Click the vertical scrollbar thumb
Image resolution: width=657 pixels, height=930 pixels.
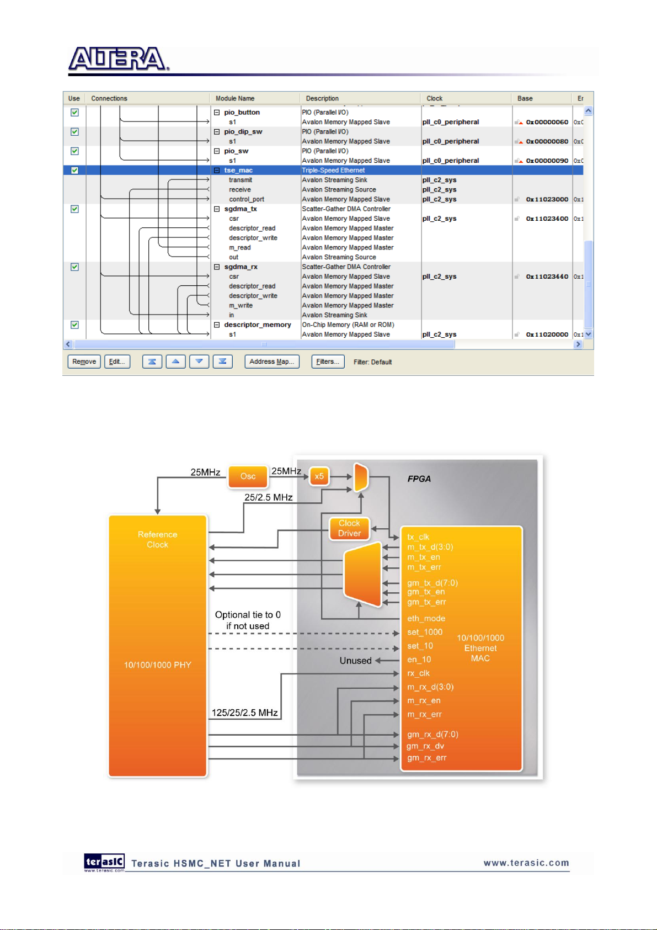point(589,284)
